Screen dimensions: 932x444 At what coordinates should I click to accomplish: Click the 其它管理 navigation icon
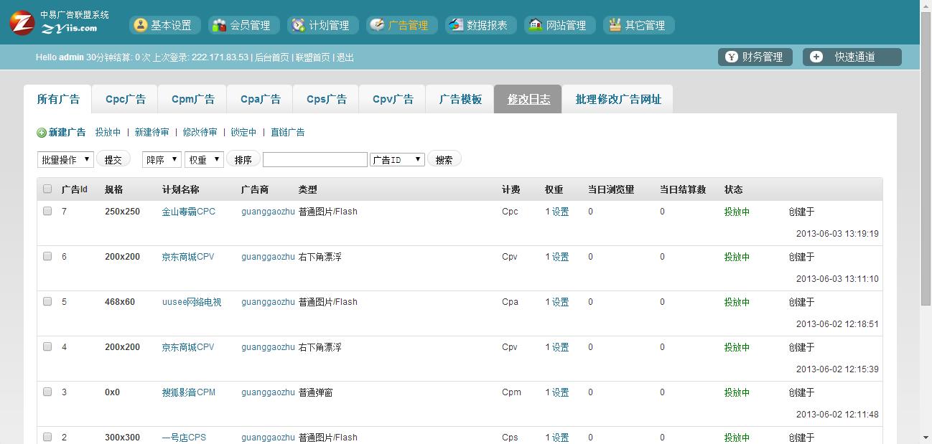coord(614,25)
